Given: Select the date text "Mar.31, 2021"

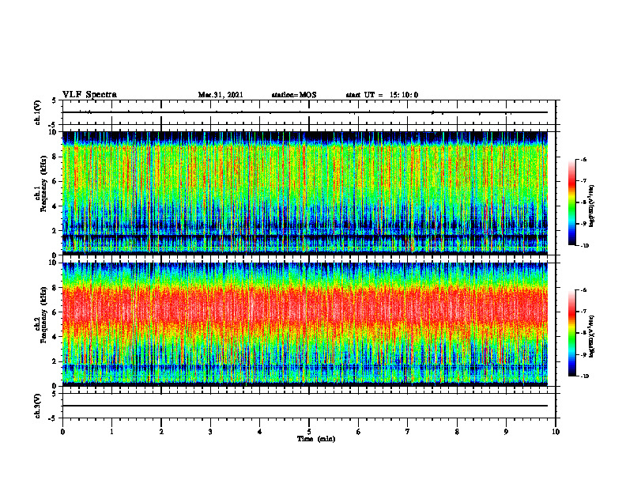Looking at the screenshot, I should [x=221, y=95].
